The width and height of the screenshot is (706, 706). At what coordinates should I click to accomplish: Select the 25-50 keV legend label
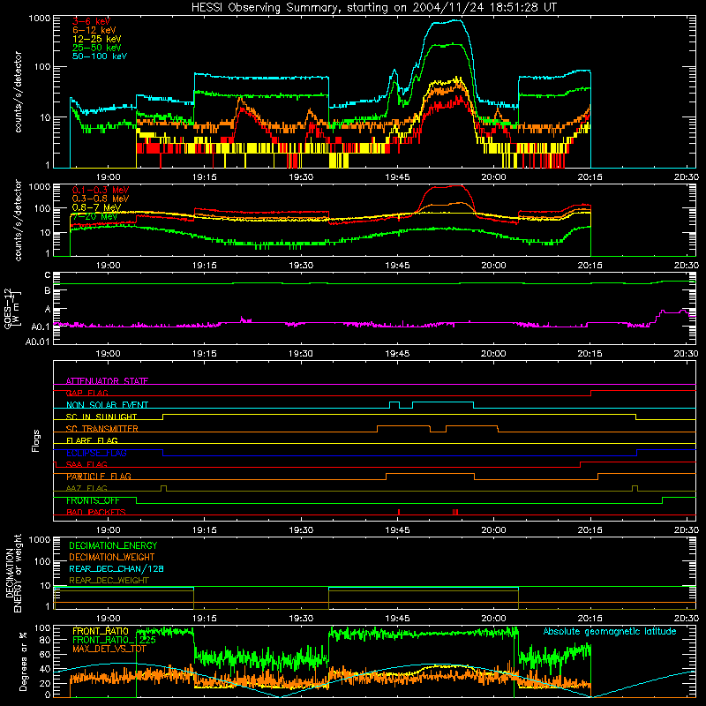[97, 48]
